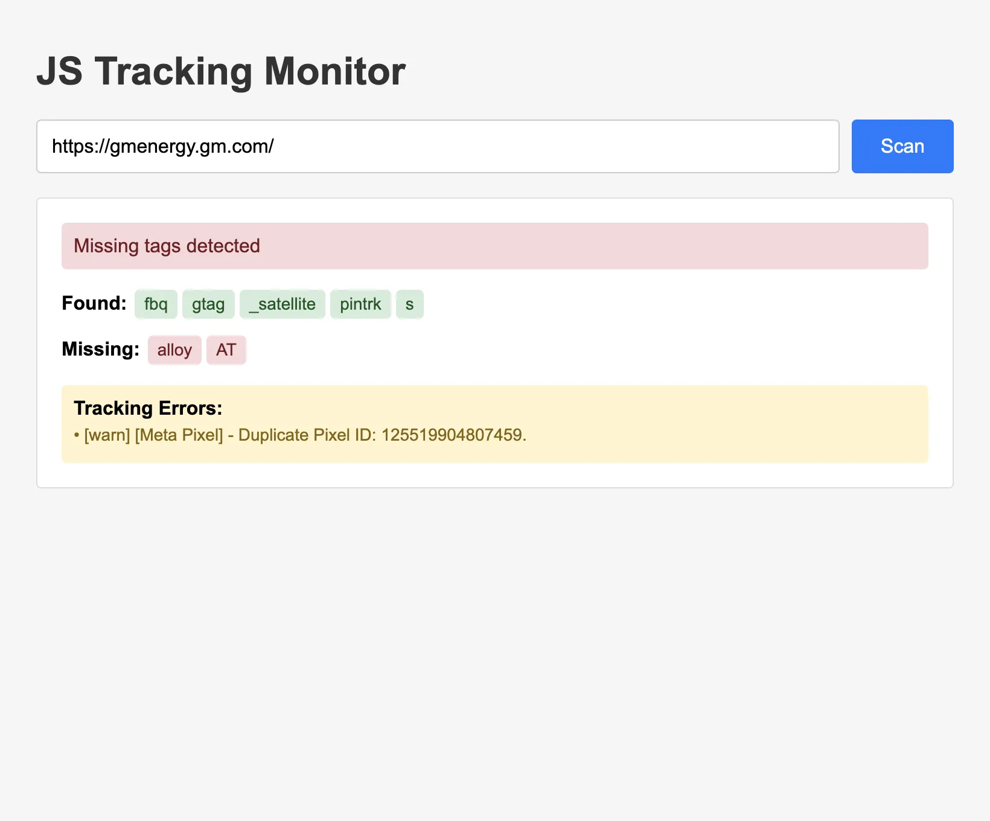The height and width of the screenshot is (821, 990).
Task: Click the Missing tags detected banner
Action: 494,246
